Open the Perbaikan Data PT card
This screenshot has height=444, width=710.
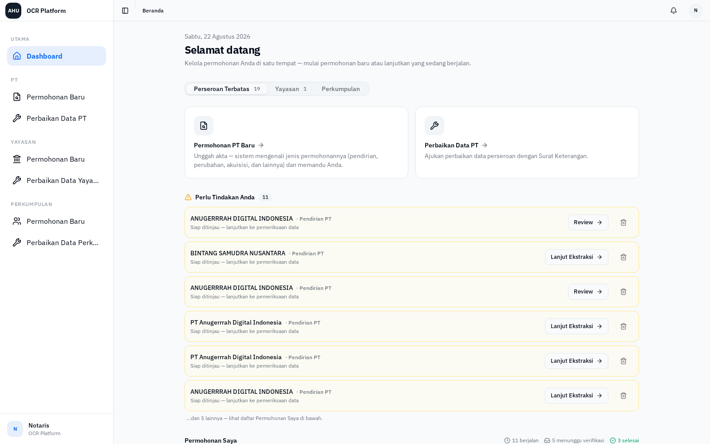pos(527,143)
